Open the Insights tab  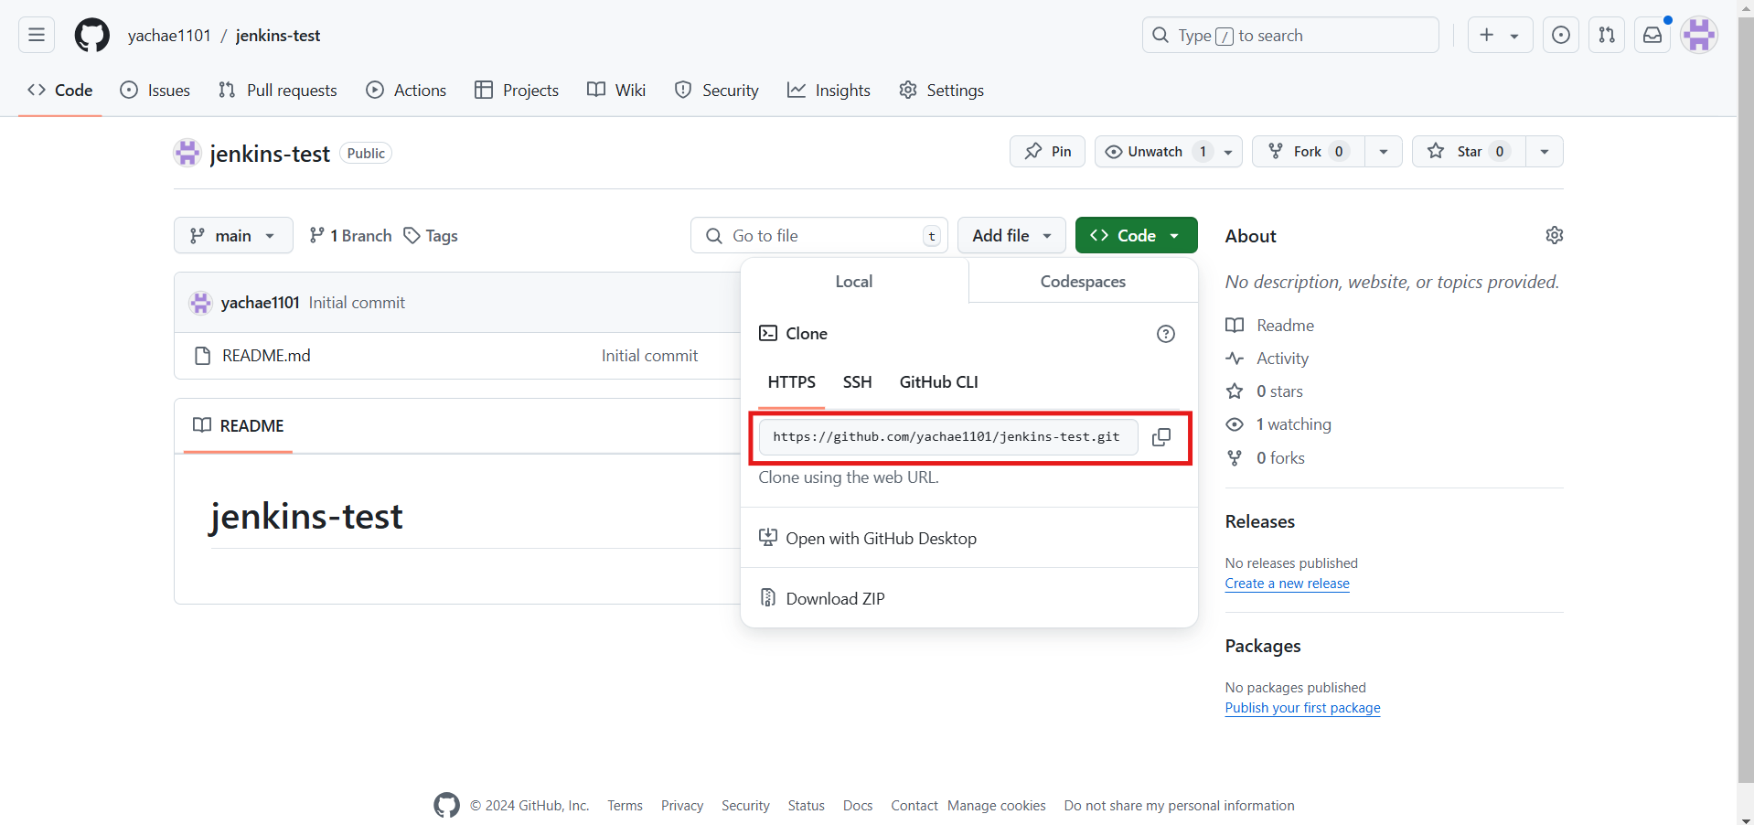829,90
